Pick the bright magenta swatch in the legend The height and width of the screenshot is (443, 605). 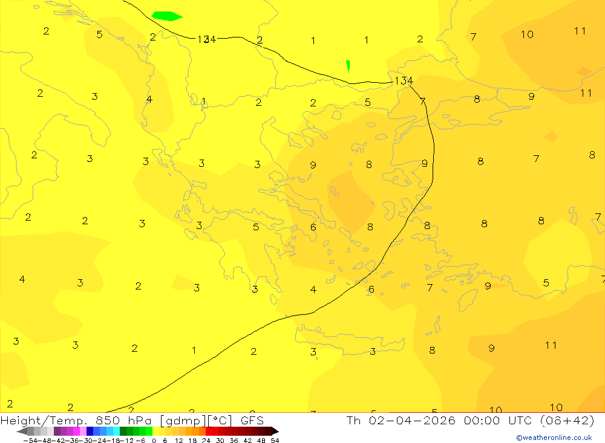76,432
